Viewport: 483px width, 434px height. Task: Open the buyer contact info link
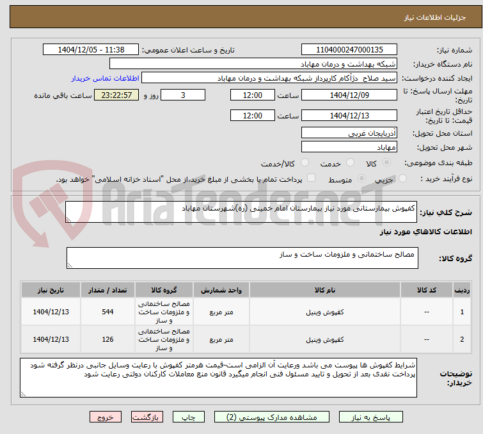click(106, 78)
